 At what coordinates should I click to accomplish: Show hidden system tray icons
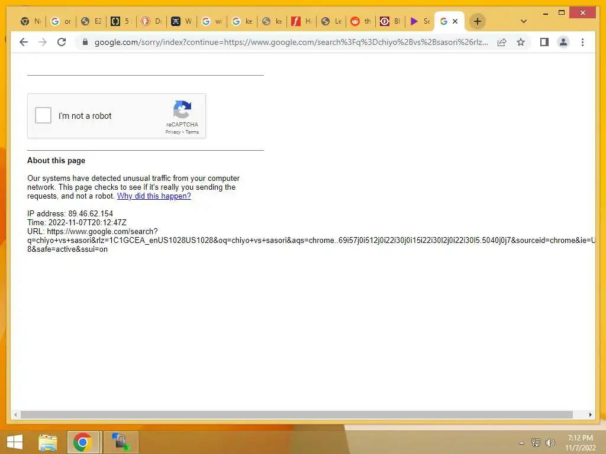click(521, 443)
